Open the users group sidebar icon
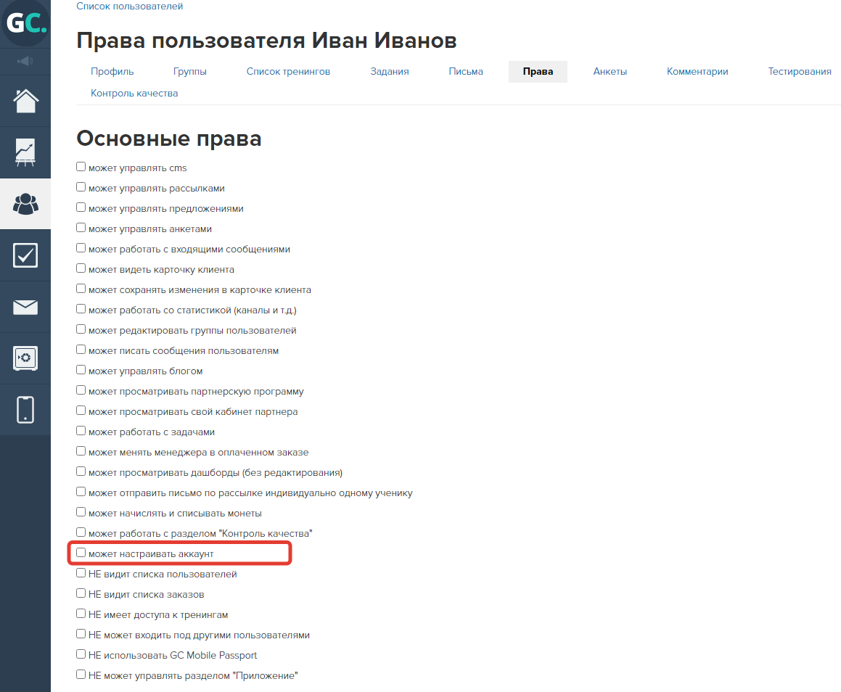The image size is (841, 692). pyautogui.click(x=25, y=205)
